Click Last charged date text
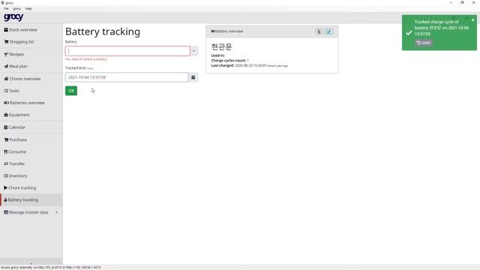The width and height of the screenshot is (480, 270). click(x=250, y=65)
